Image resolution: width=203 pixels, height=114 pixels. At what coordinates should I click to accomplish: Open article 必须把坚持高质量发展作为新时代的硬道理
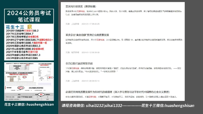coord(117,92)
